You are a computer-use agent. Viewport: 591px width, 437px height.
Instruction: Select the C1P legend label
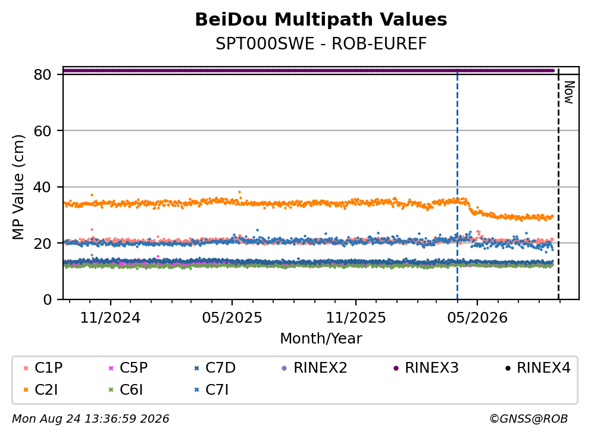tap(49, 367)
